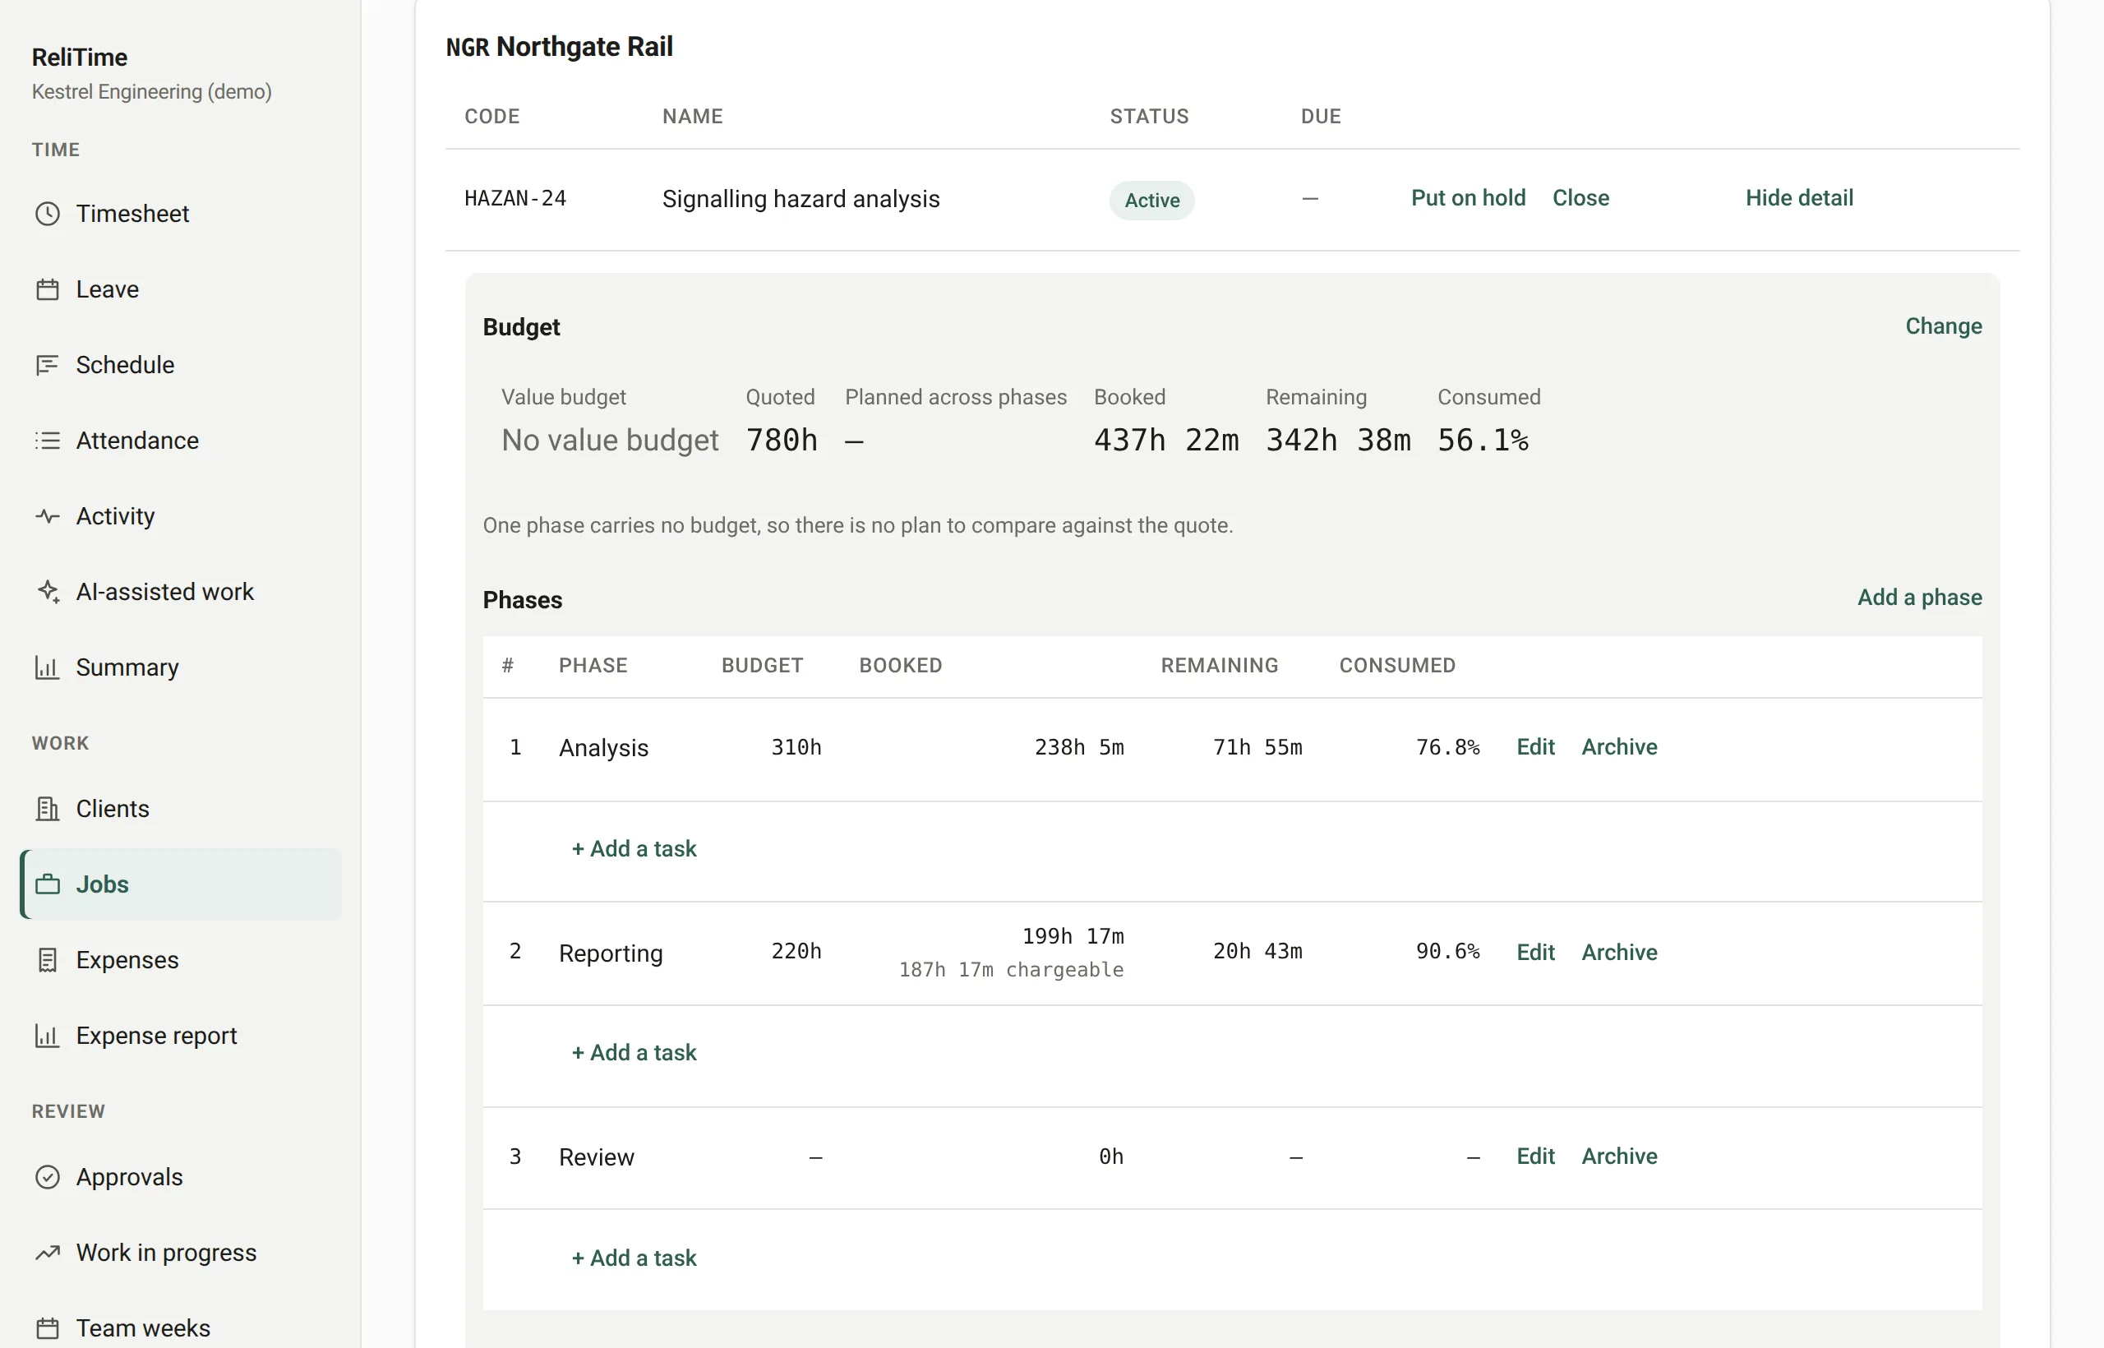The height and width of the screenshot is (1348, 2104).
Task: Navigate to Work in progress
Action: pos(180,1253)
